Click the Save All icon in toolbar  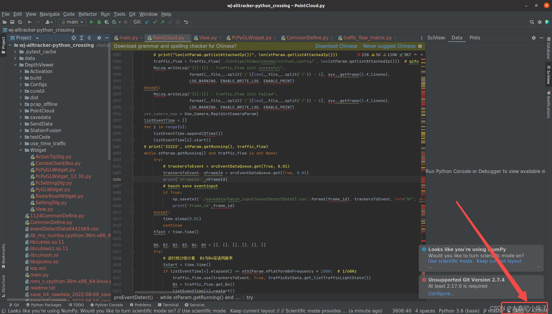[x=12, y=22]
